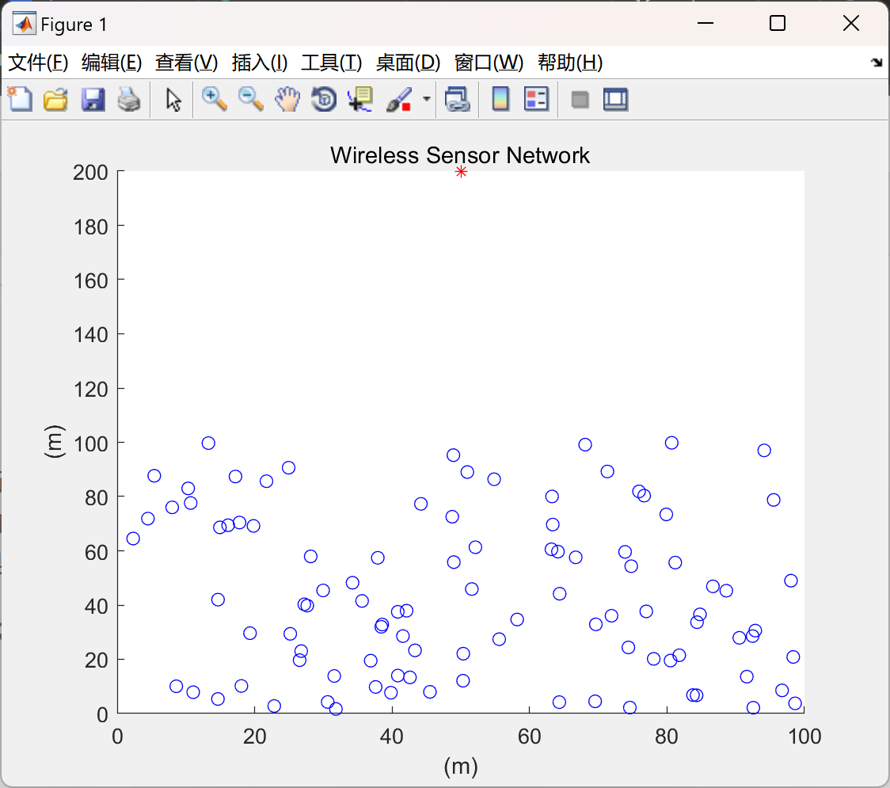890x788 pixels.
Task: Click the MATLAB logo in the title bar
Action: [x=24, y=24]
